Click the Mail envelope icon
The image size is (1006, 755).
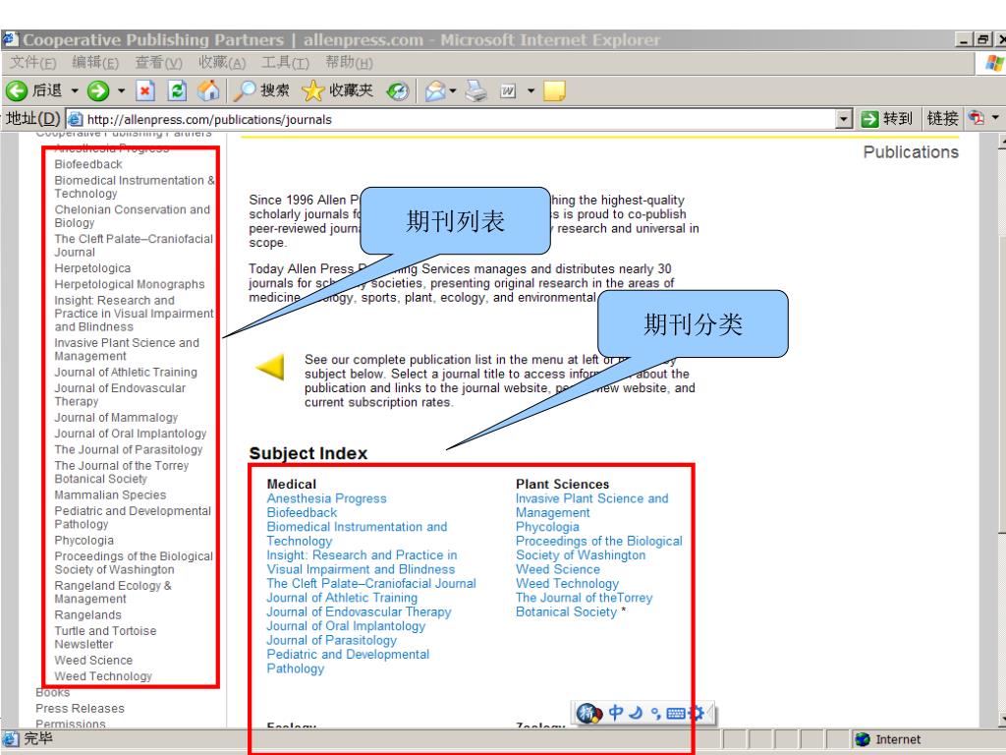(x=435, y=91)
